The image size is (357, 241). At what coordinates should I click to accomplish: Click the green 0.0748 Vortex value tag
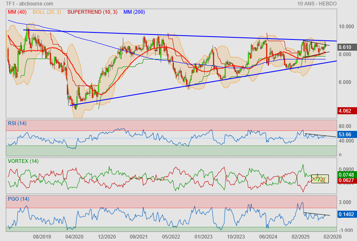pos(345,175)
